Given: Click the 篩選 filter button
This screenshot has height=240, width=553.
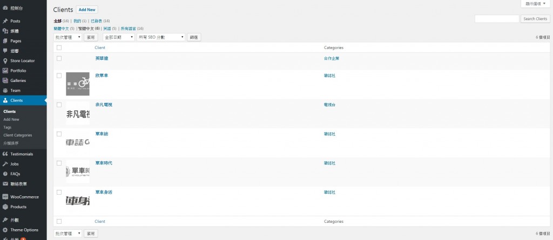Looking at the screenshot, I should pyautogui.click(x=194, y=37).
